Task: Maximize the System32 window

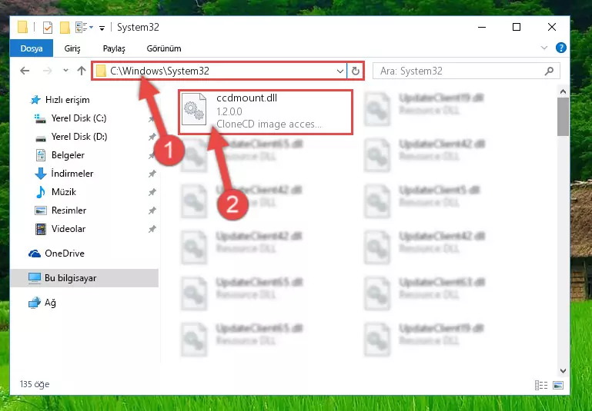Action: click(x=517, y=27)
